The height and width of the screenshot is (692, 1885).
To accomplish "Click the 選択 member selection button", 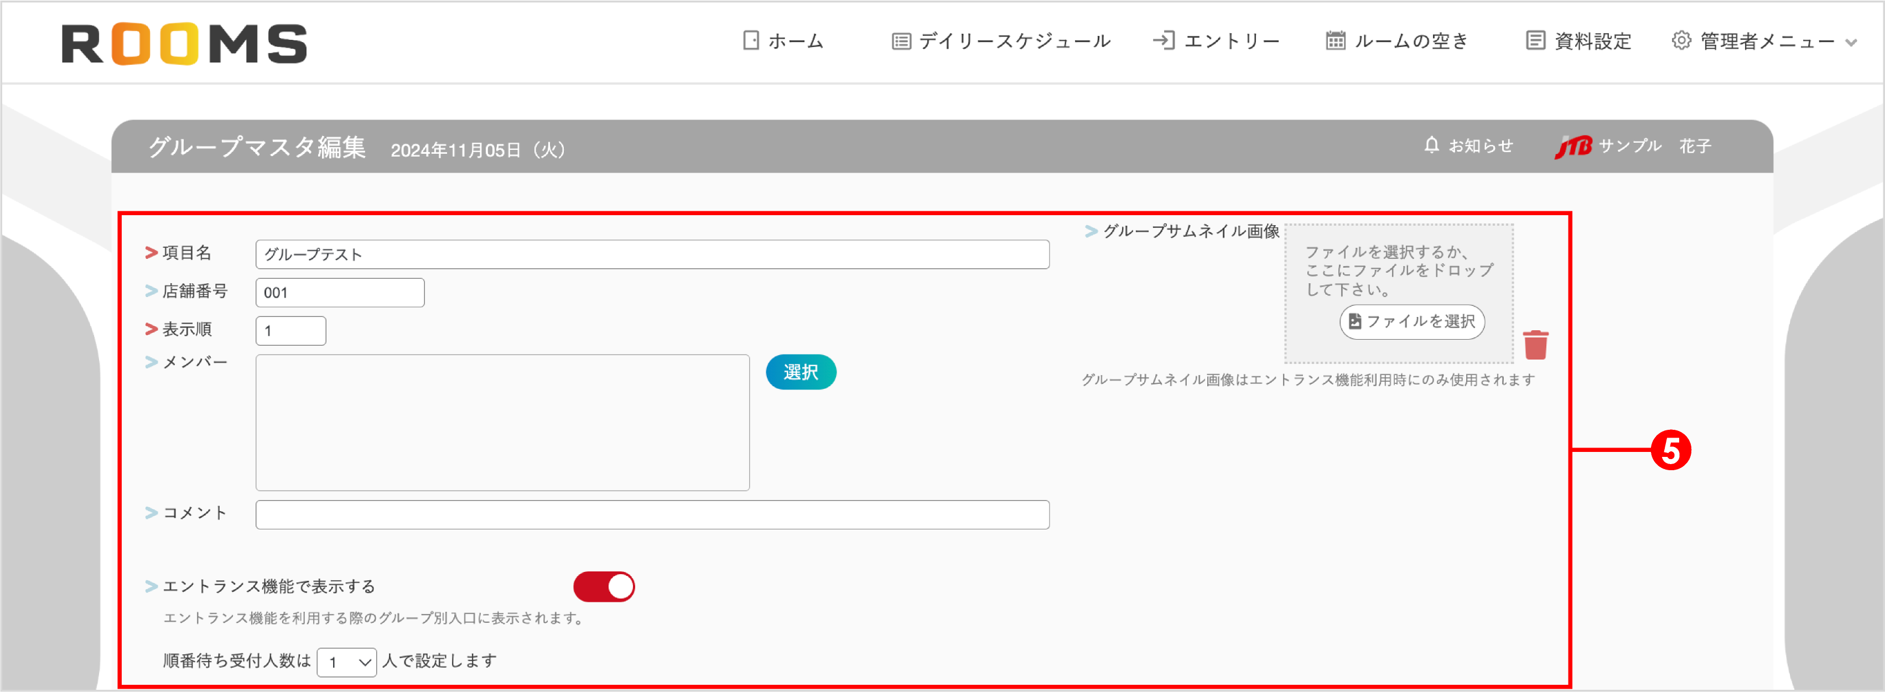I will pyautogui.click(x=801, y=372).
